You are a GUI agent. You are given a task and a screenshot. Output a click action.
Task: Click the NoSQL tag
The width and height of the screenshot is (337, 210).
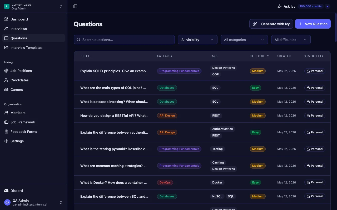click(217, 196)
